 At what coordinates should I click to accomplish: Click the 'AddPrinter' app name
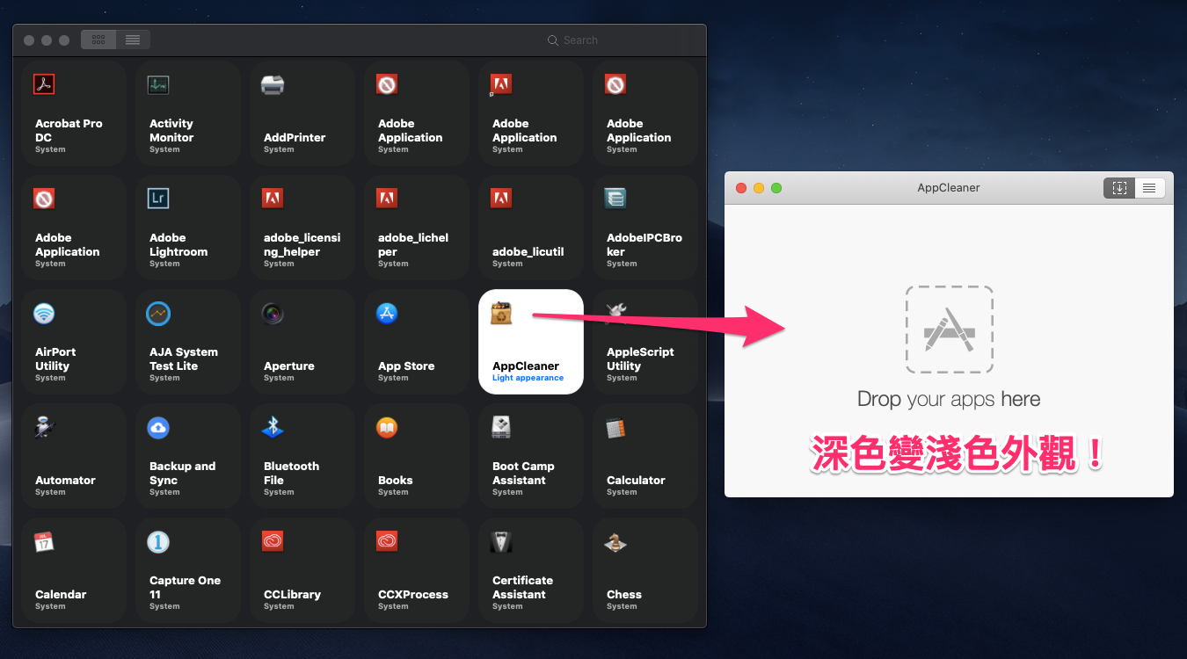295,137
